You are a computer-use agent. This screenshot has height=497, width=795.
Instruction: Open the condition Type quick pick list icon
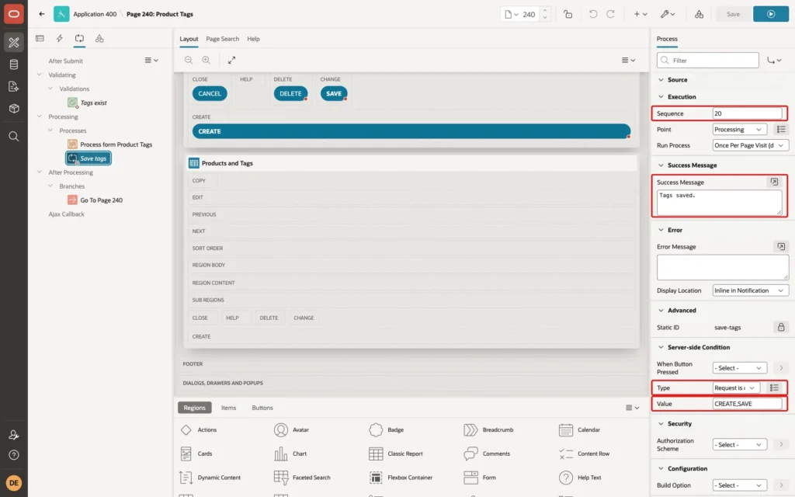tap(774, 388)
